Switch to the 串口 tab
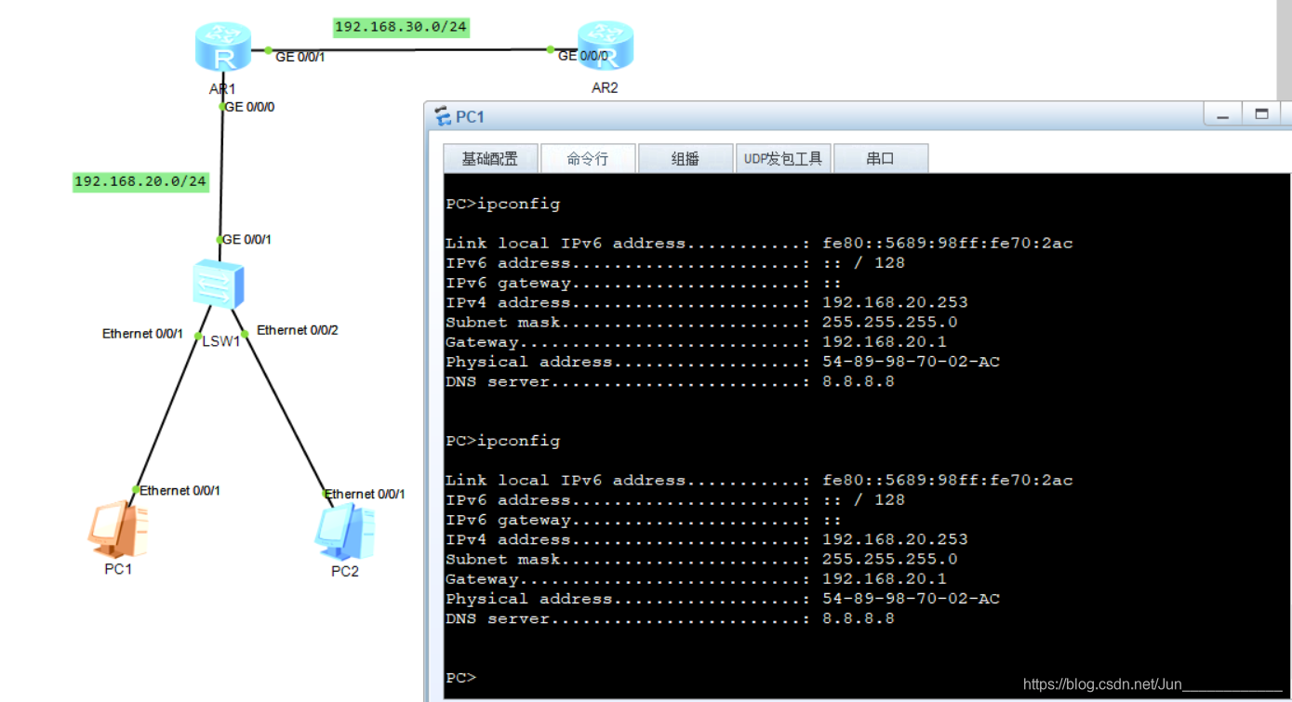Screen dimensions: 1292x702 [881, 159]
